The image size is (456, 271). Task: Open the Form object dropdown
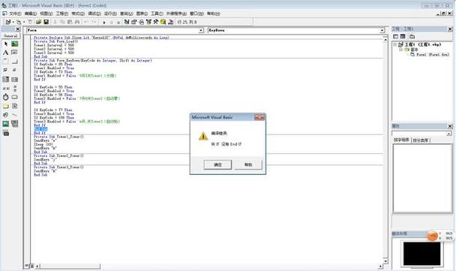[201, 30]
